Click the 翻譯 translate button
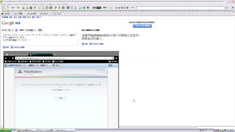Viewport: 235px width, 132px height. click(40, 30)
